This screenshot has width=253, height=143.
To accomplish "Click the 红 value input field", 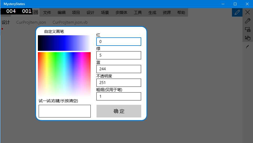I will (119, 42).
